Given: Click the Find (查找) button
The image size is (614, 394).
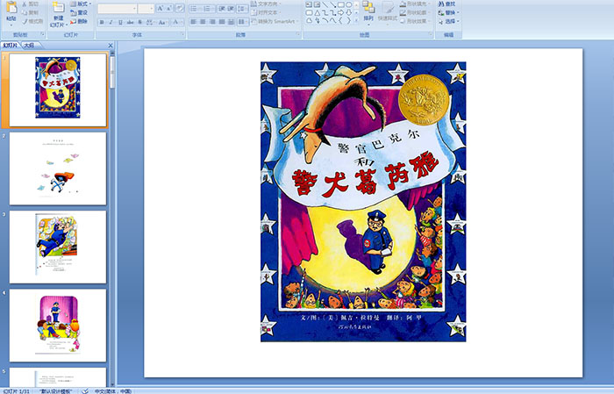Looking at the screenshot, I should click(447, 4).
